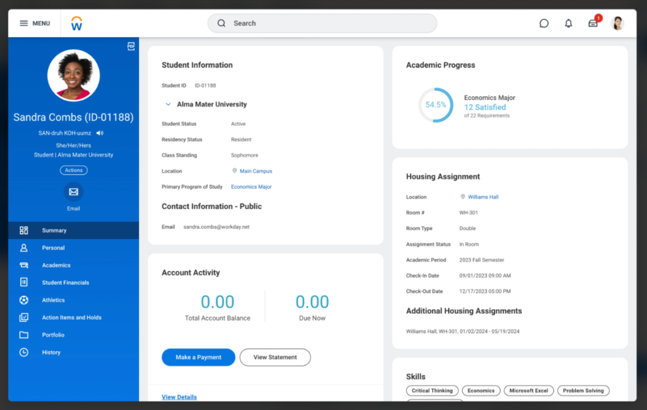This screenshot has width=647, height=410.
Task: Click the Make a Payment button
Action: (198, 357)
